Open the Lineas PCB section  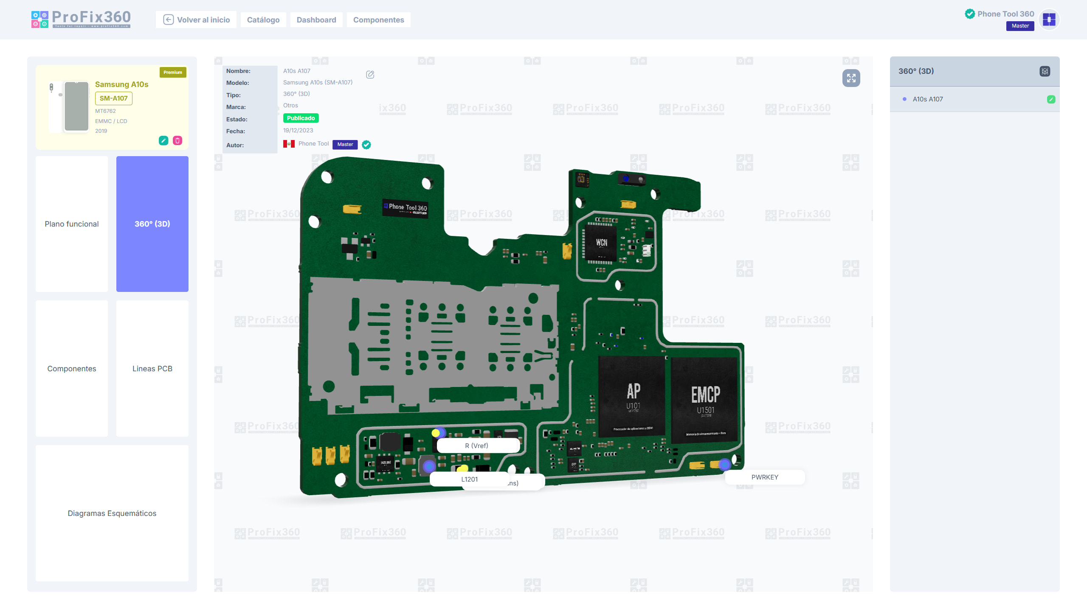click(x=152, y=369)
